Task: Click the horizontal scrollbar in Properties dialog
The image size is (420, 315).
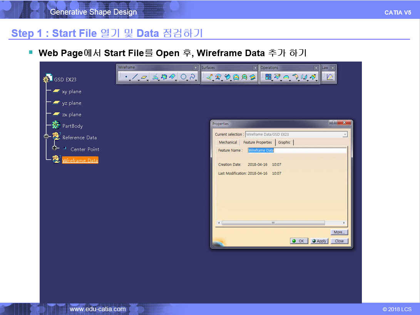Action: [273, 223]
